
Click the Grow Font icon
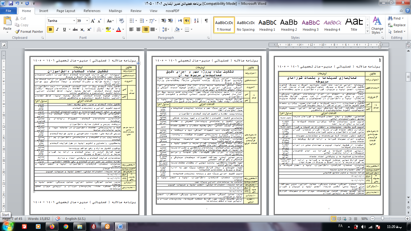tap(93, 21)
